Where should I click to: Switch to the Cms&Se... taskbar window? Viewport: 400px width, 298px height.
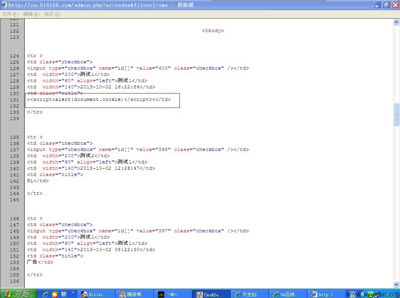point(212,294)
